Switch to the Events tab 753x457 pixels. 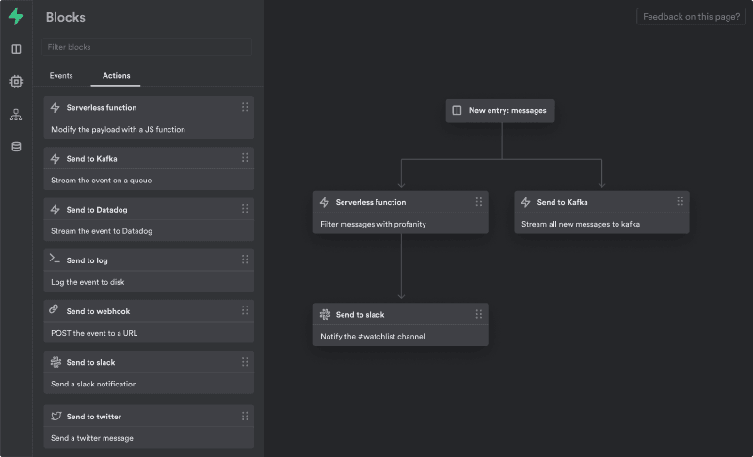coord(61,76)
